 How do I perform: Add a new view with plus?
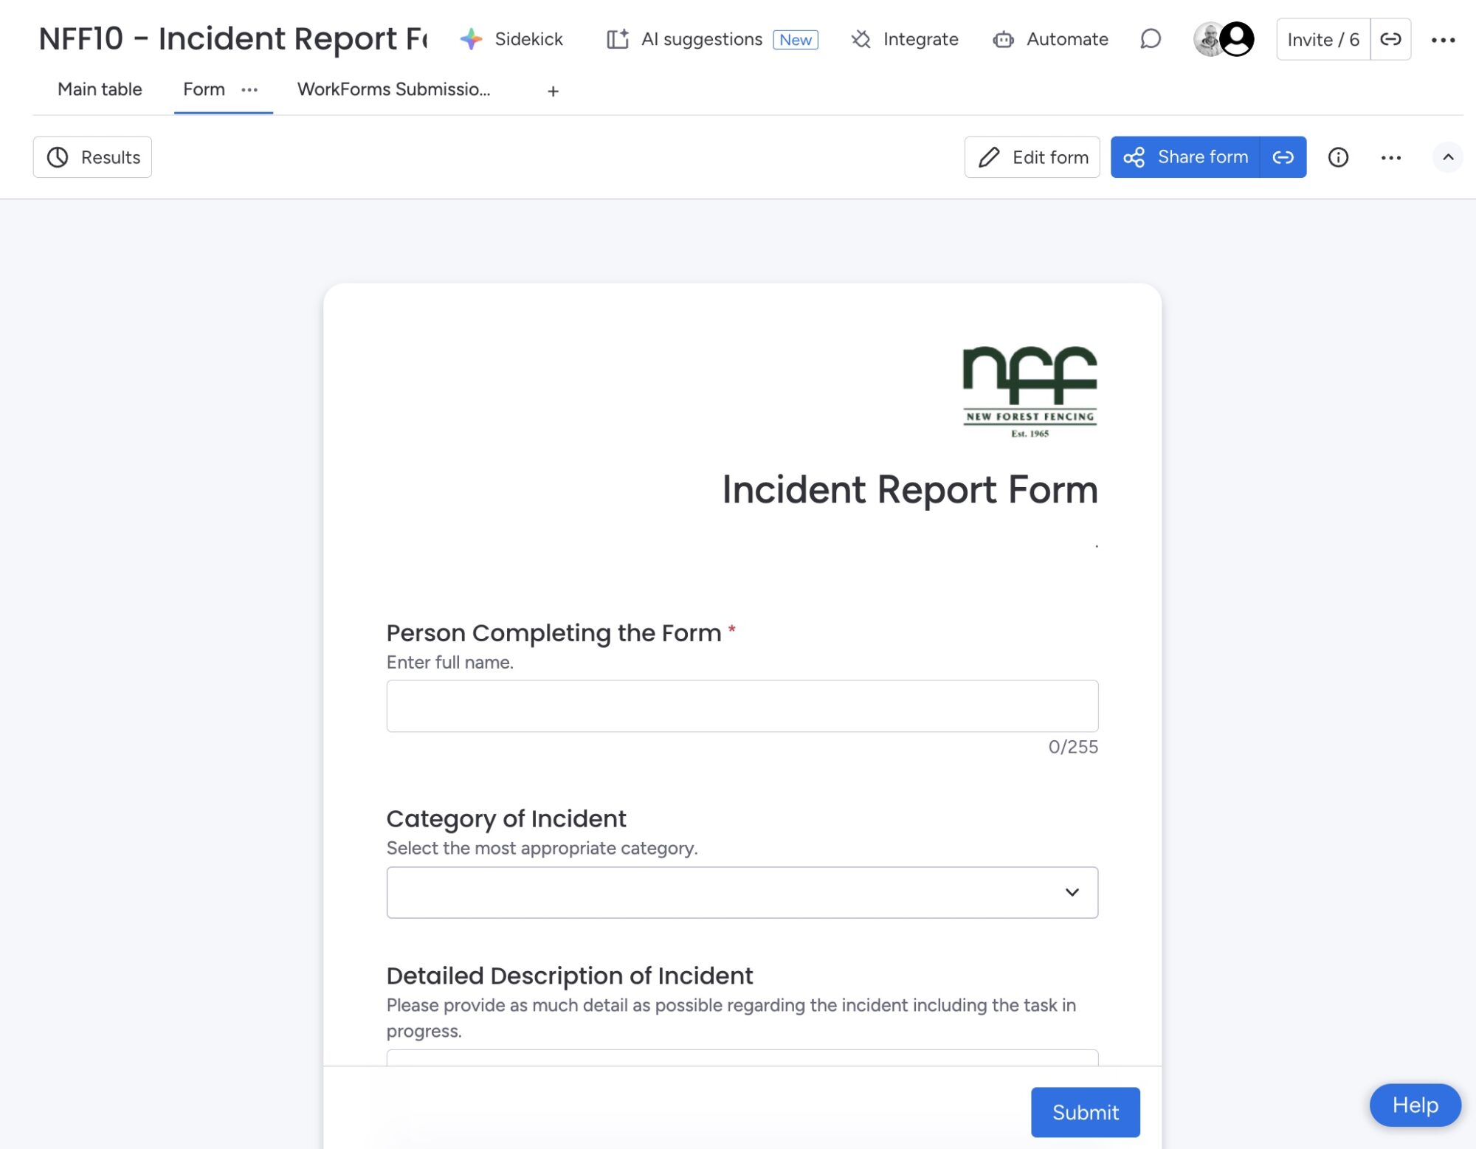click(x=553, y=92)
